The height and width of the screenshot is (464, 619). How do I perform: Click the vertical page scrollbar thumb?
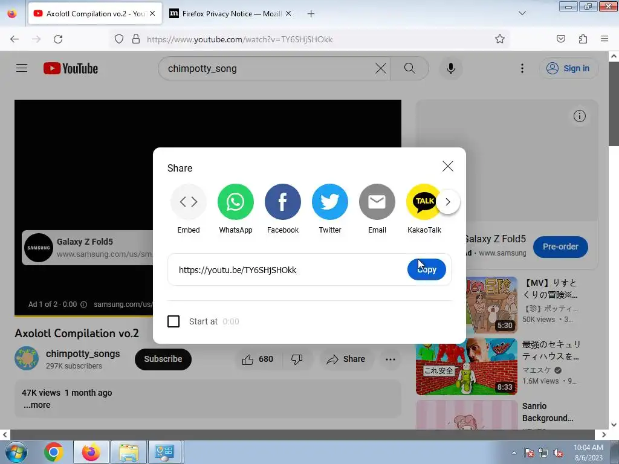coord(614,104)
